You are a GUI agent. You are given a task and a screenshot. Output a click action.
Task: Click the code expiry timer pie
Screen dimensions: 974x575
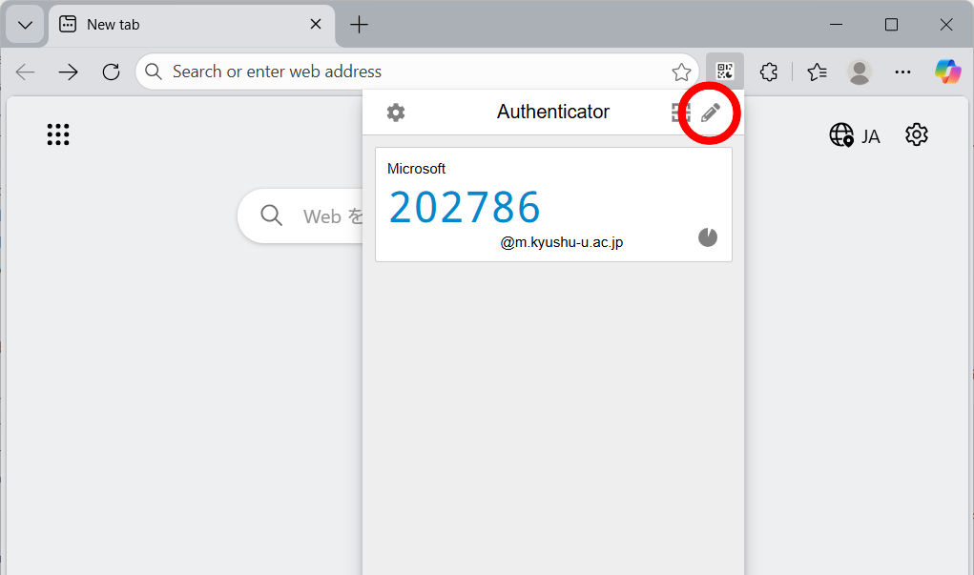coord(708,237)
